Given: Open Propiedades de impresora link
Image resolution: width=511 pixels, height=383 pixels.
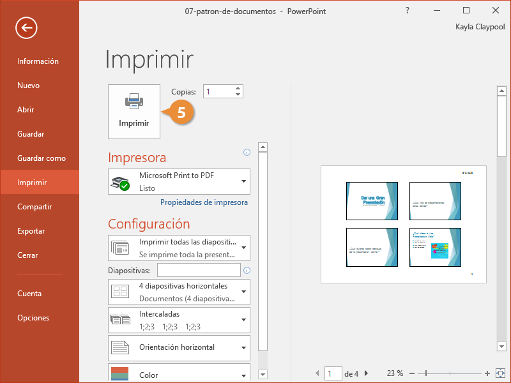Looking at the screenshot, I should [x=204, y=202].
